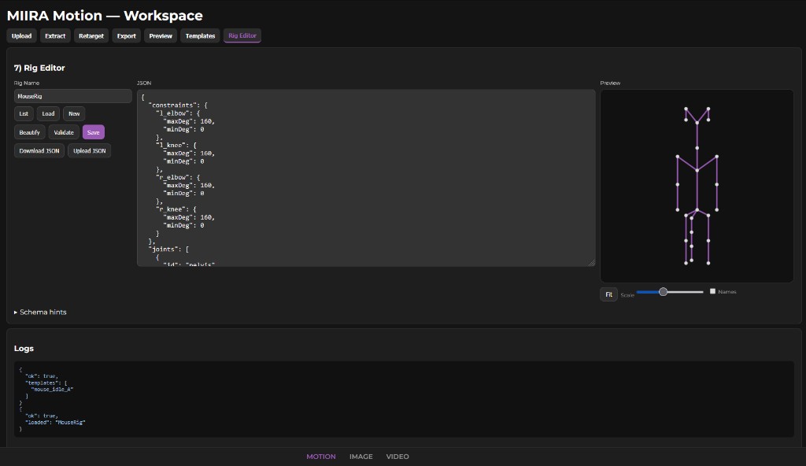Viewport: 806px width, 466px height.
Task: Click the "loaded": "MouseRig" log line
Action: tap(55, 422)
